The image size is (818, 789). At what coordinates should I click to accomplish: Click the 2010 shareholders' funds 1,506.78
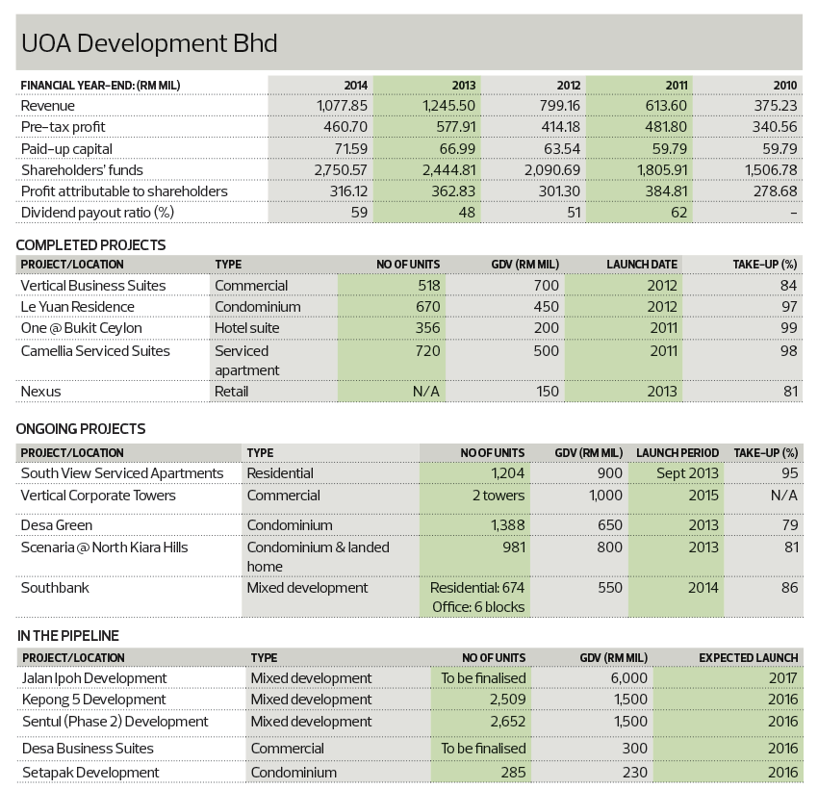pos(771,170)
